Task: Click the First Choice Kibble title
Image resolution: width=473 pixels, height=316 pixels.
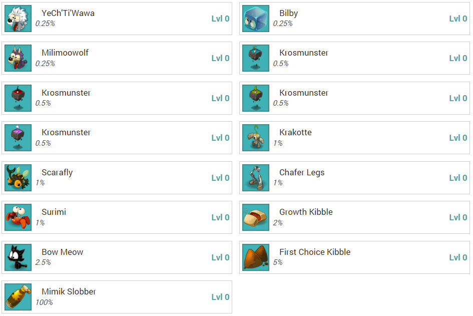Action: 315,252
